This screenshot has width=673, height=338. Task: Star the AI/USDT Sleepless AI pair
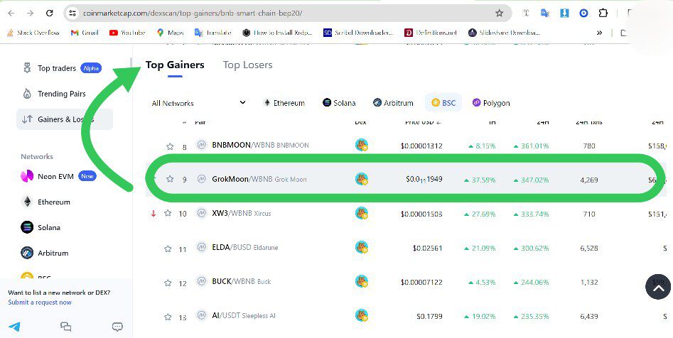pos(168,317)
